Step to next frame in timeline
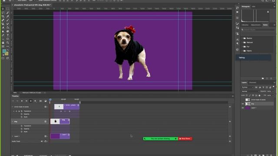Image resolution: width=278 pixels, height=156 pixels. click(26, 101)
